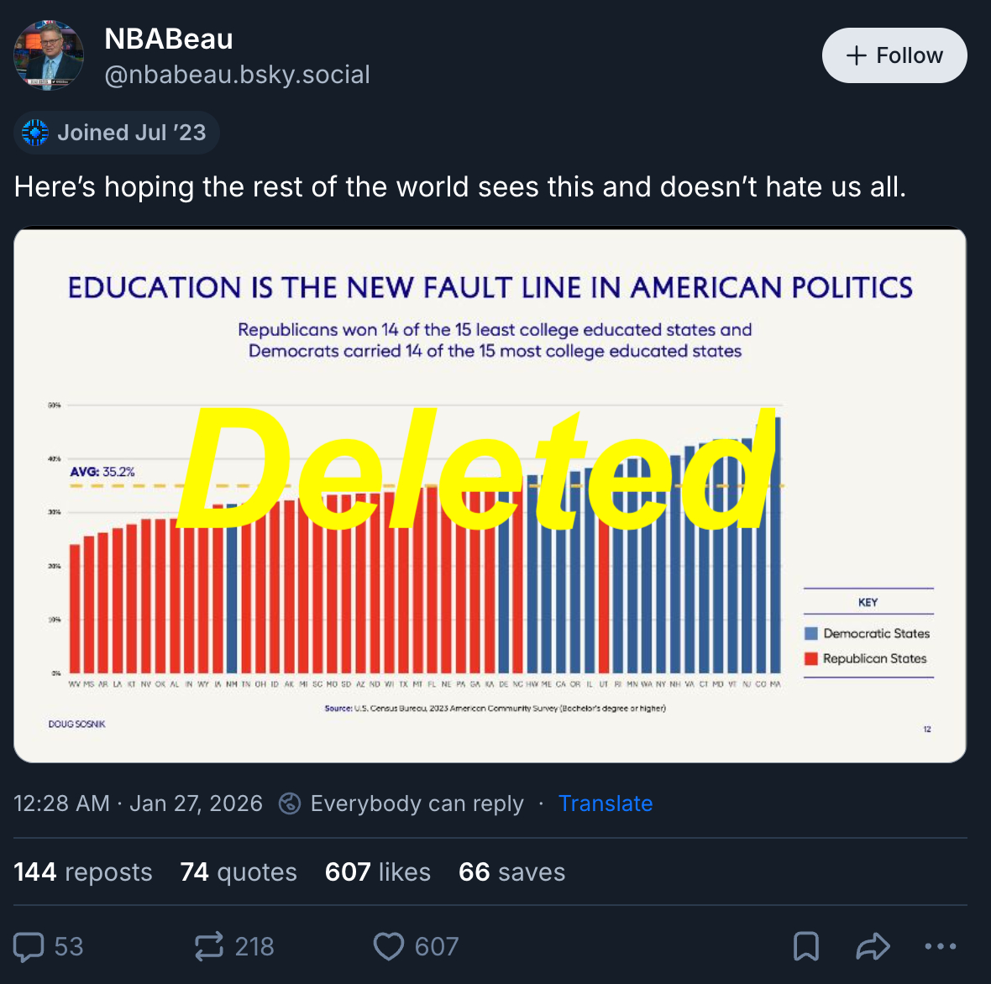This screenshot has width=991, height=984.
Task: Click the blue Democratic States legend swatch
Action: (811, 634)
